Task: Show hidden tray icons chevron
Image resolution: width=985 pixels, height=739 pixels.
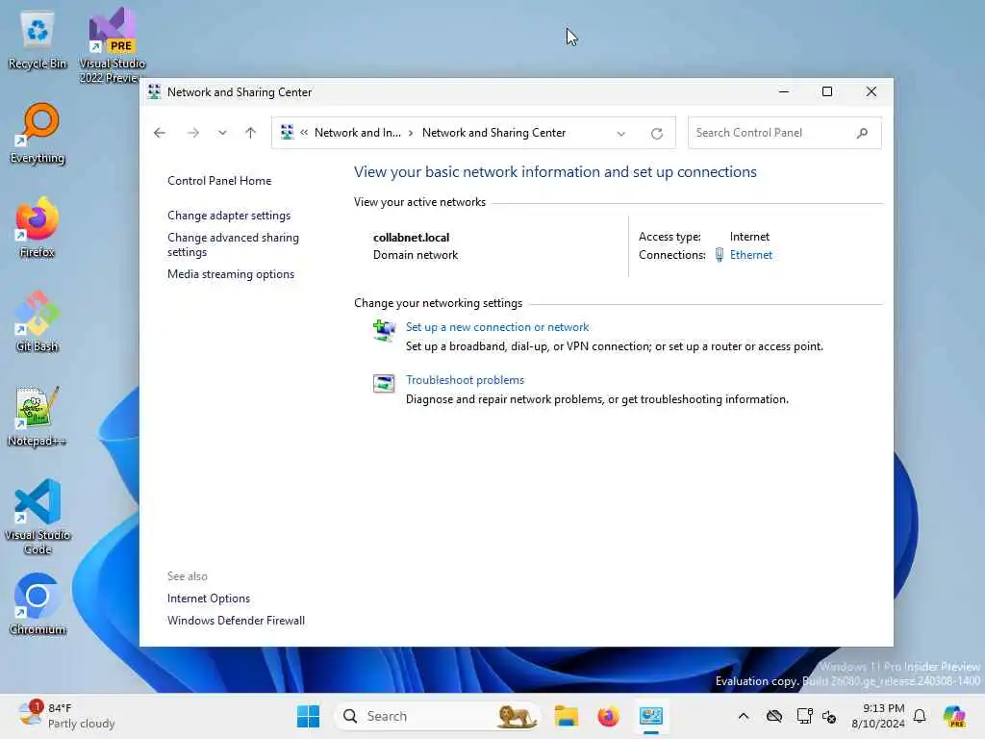Action: point(744,716)
